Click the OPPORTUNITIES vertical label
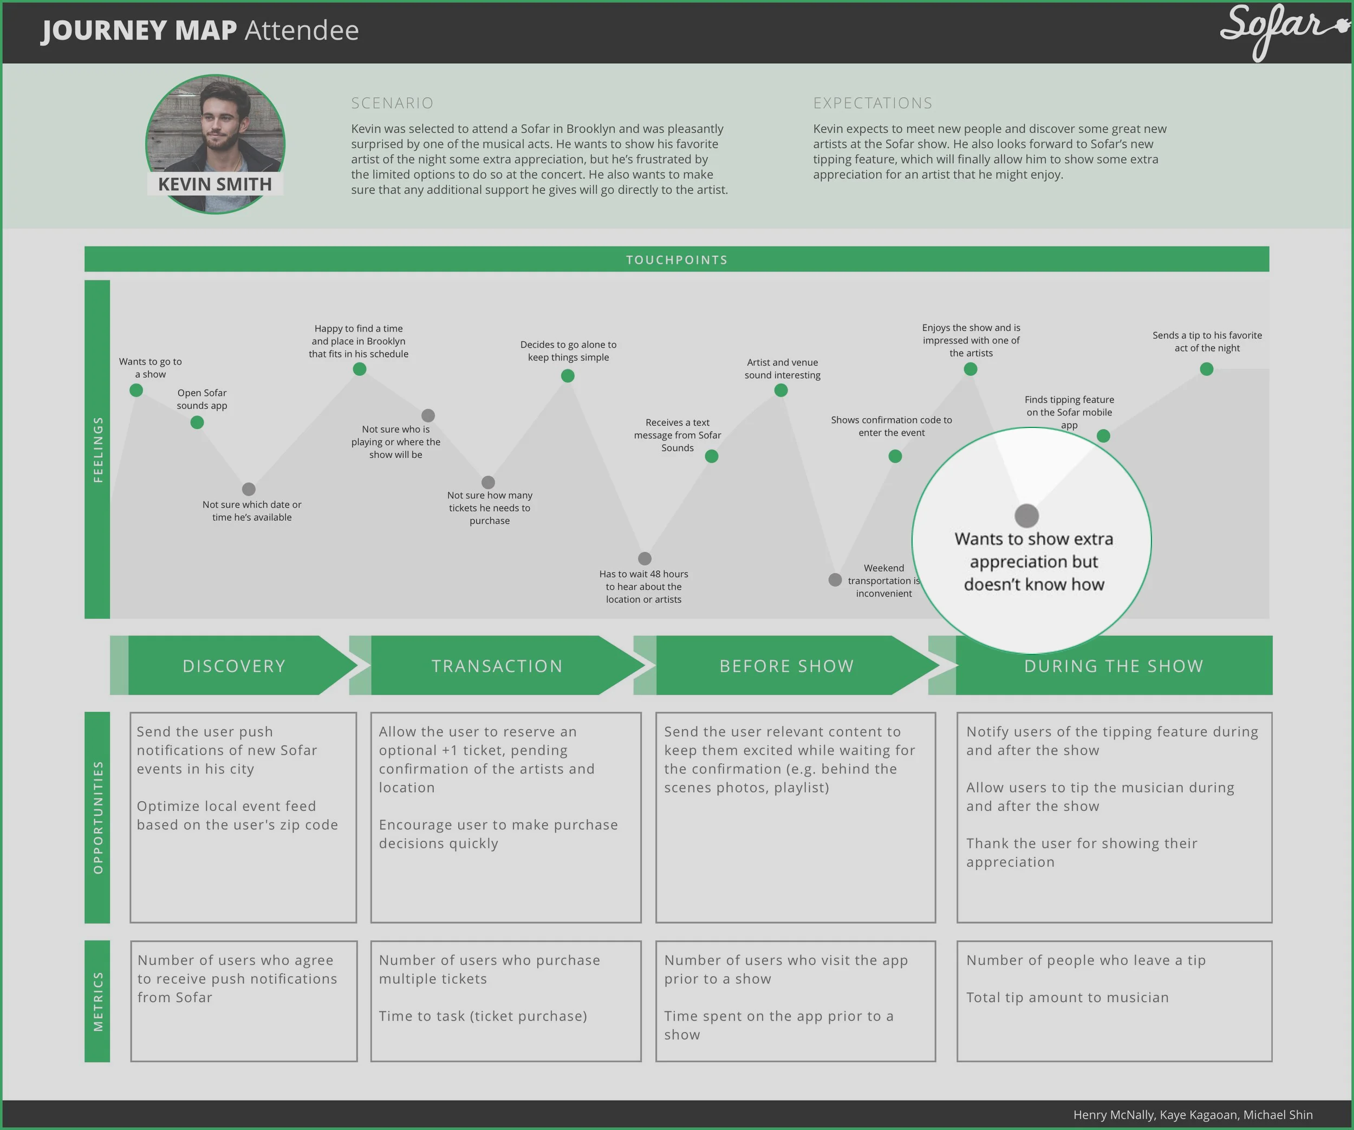Screen dimensions: 1354x1130 [97, 817]
